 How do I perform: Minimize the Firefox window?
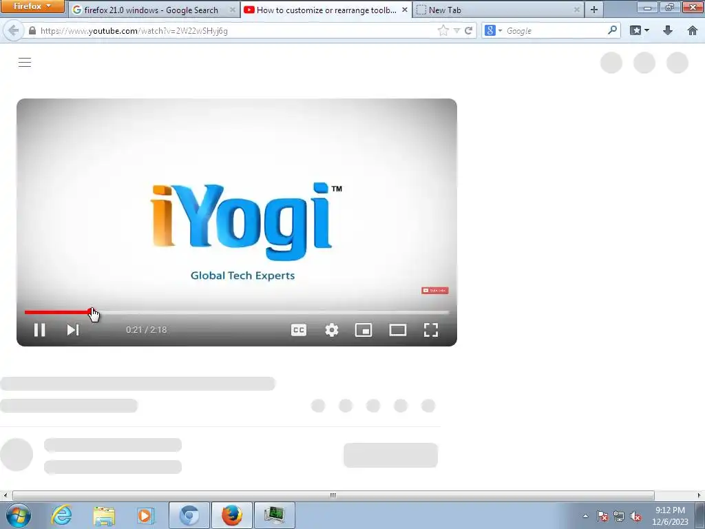pos(647,8)
